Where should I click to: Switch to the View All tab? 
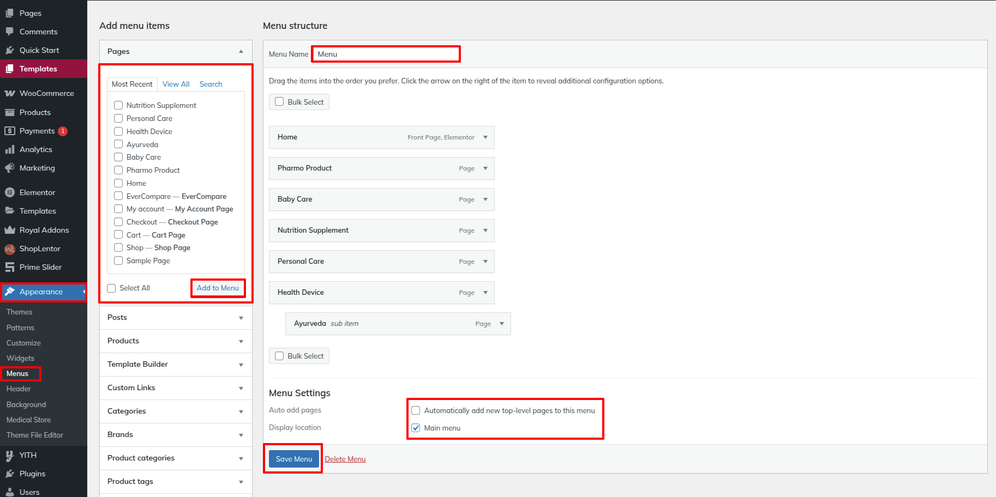click(x=176, y=84)
